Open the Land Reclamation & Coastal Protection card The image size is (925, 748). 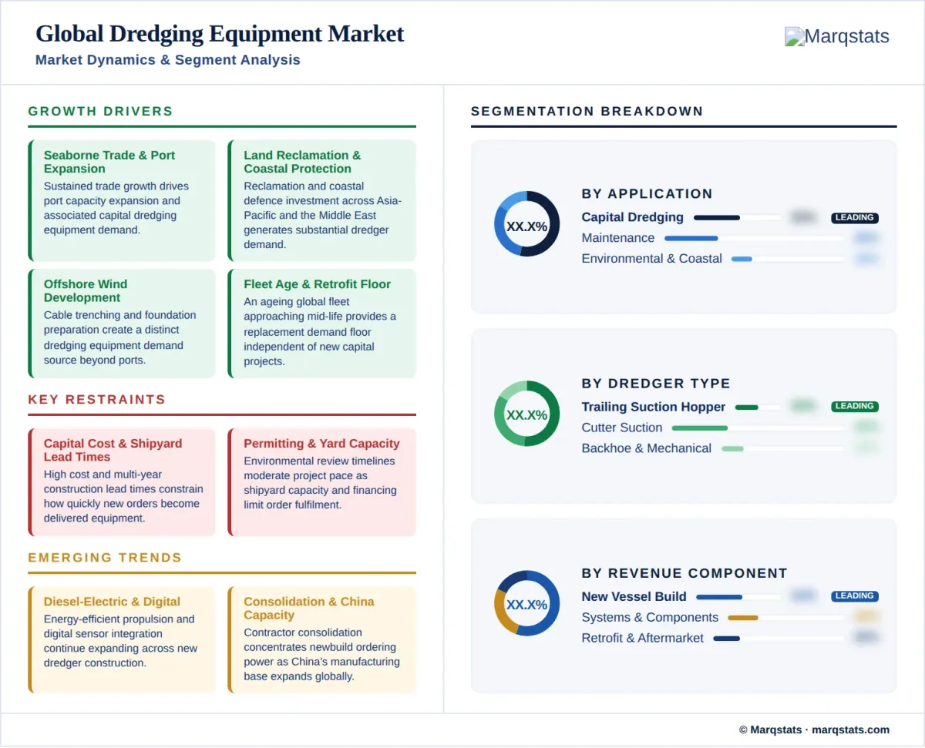(322, 200)
